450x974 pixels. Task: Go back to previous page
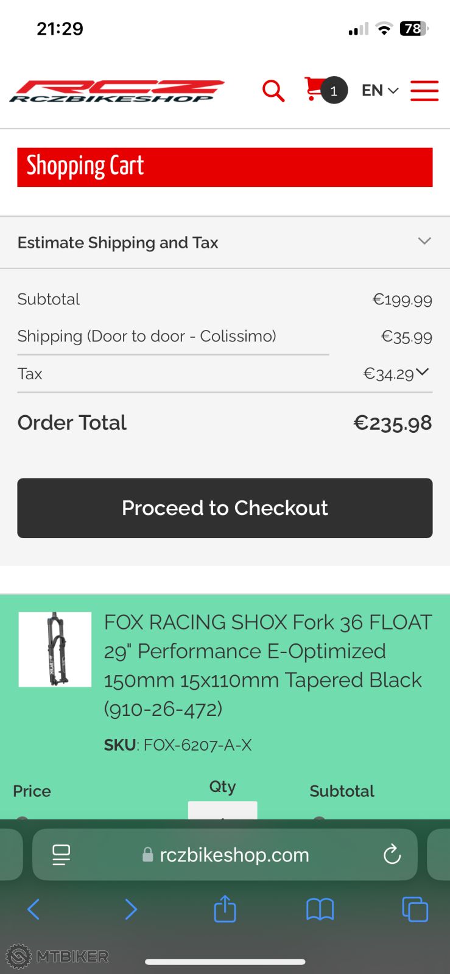pyautogui.click(x=33, y=909)
